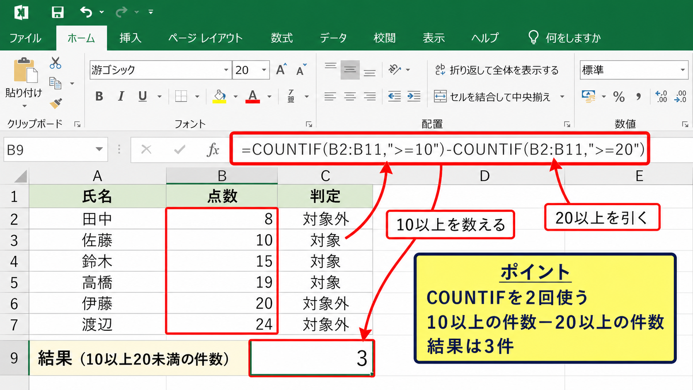Click the COUNTIF formula in formula bar

[x=443, y=149]
